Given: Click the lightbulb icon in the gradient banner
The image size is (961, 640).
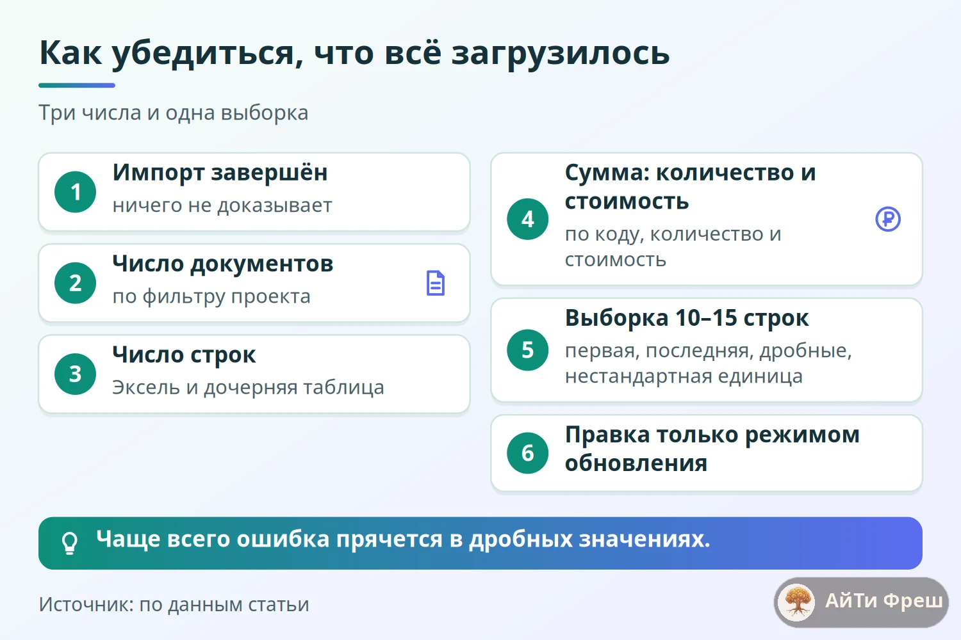Looking at the screenshot, I should pyautogui.click(x=69, y=543).
